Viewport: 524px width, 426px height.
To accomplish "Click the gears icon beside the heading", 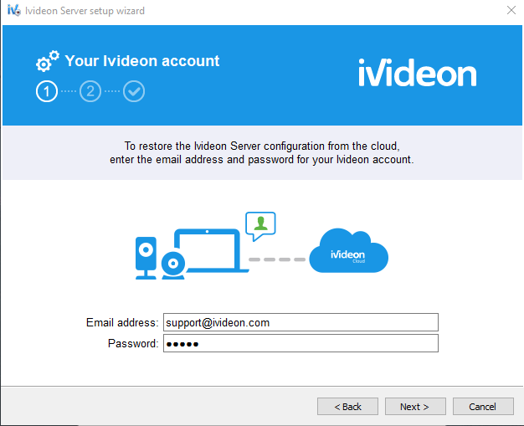I will [x=48, y=61].
